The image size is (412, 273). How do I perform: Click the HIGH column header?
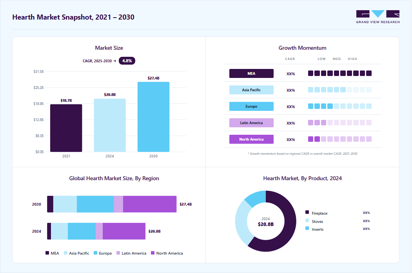pyautogui.click(x=353, y=59)
